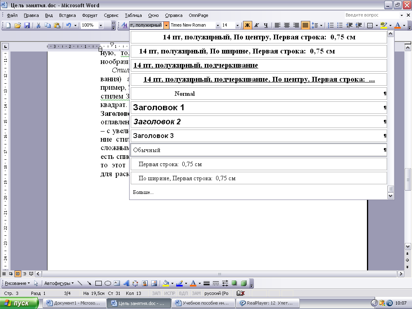Open Автофигуры shapes menu
412x309 pixels.
(59, 283)
